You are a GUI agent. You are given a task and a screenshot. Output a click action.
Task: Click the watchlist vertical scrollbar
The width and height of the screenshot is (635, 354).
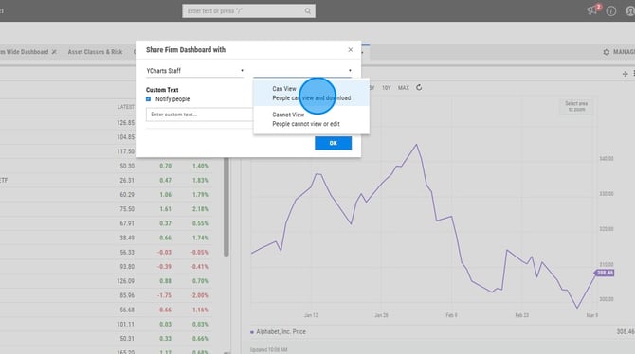coord(226,206)
